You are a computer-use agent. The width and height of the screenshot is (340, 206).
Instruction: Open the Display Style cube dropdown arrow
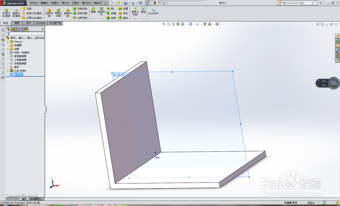(194, 24)
